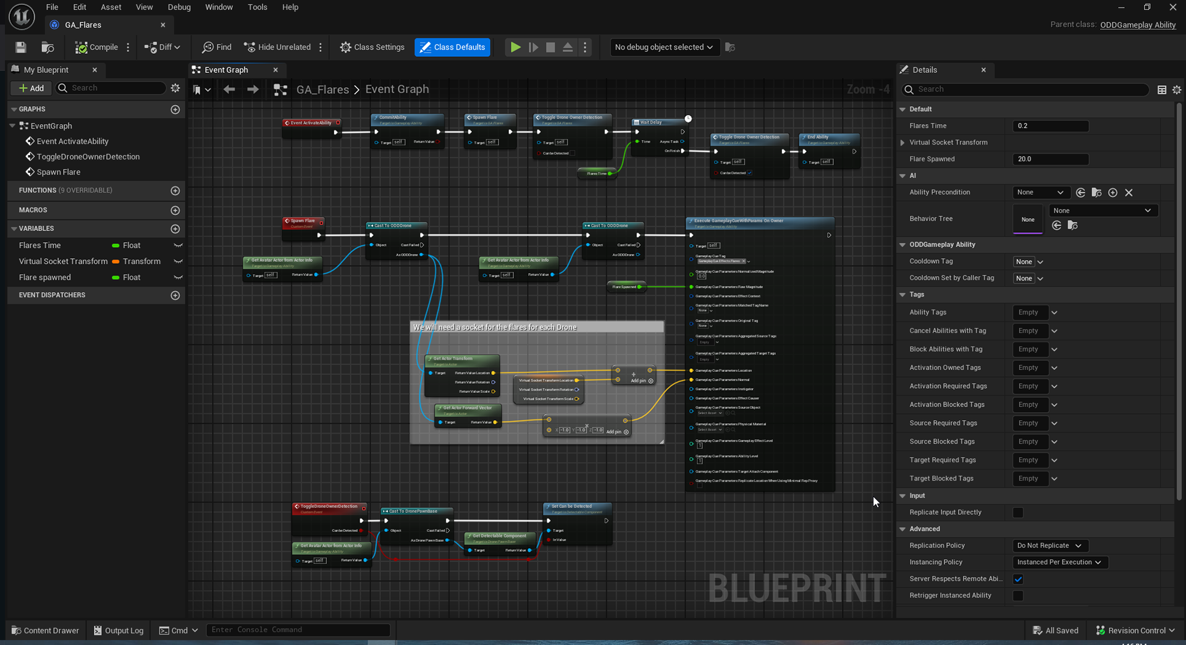Open the Cooldown Tag dropdown
The image size is (1186, 645).
pyautogui.click(x=1028, y=262)
